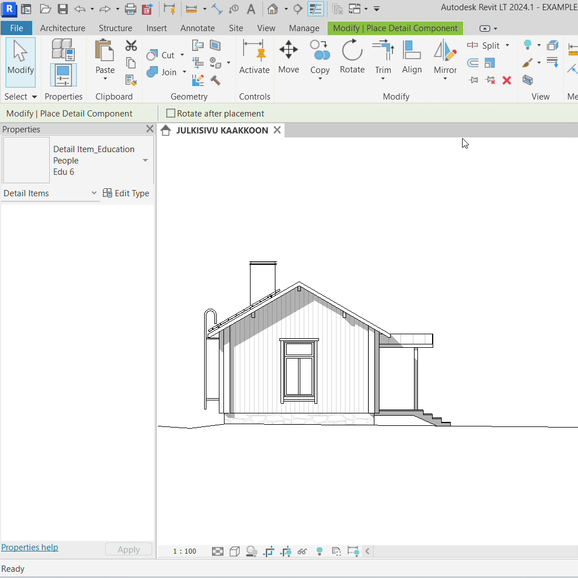This screenshot has width=578, height=578.
Task: Click the Temporary Hide/Isolate glasses icon
Action: click(x=302, y=551)
